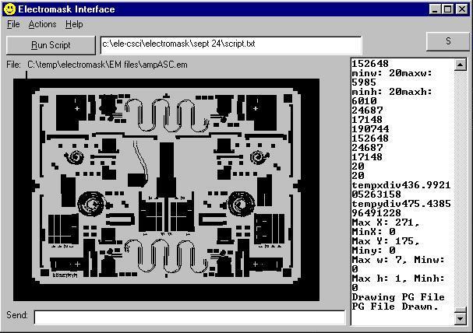The image size is (473, 333).
Task: Close the Electromask Interface window
Action: click(463, 9)
